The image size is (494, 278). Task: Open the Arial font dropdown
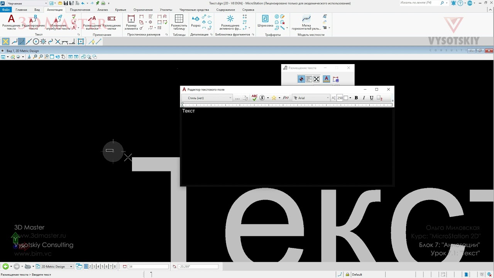tap(311, 98)
